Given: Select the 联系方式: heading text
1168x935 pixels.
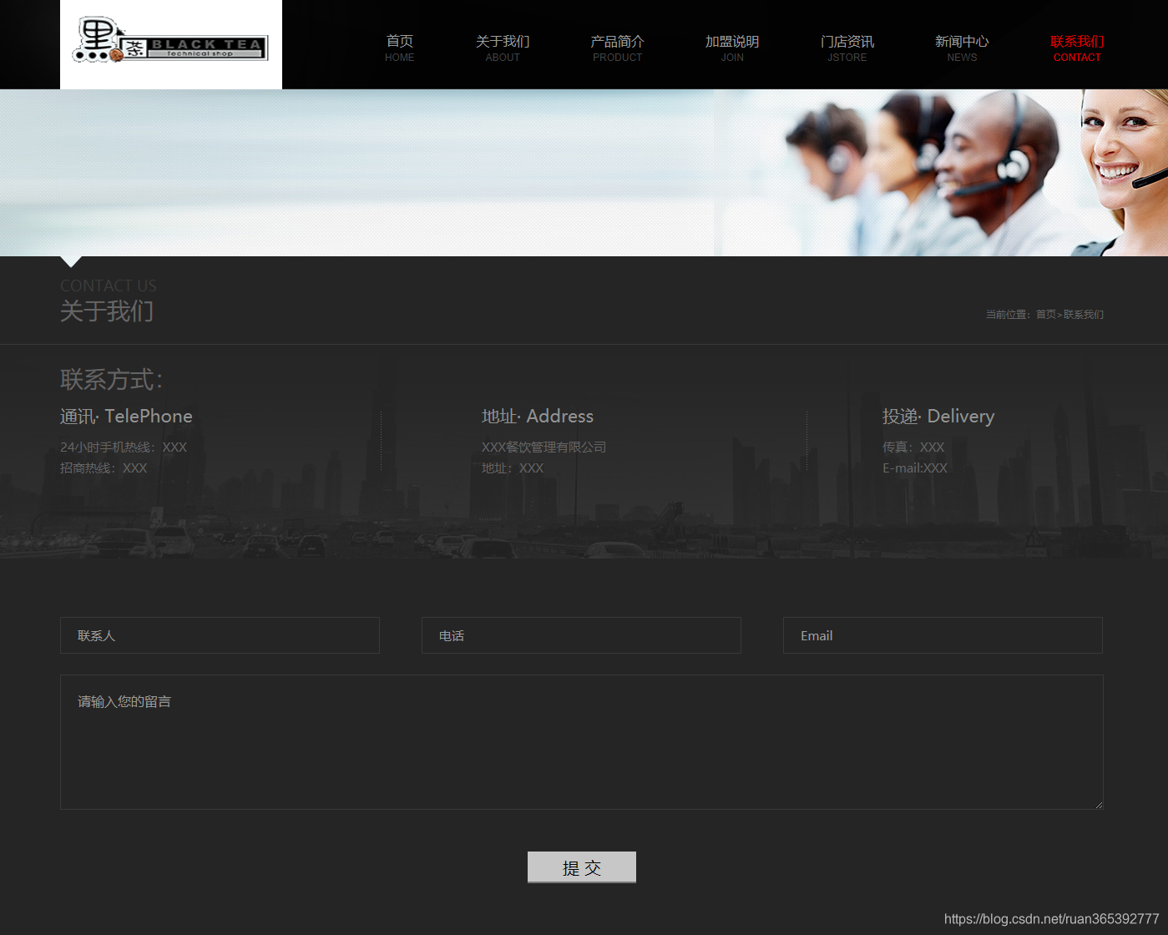Looking at the screenshot, I should click(112, 380).
